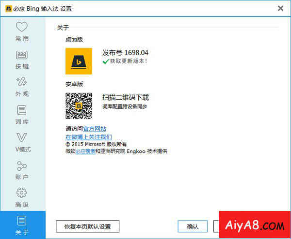The height and width of the screenshot is (239, 291).
Task: Switch to V模式 via V icon
Action: click(x=22, y=137)
